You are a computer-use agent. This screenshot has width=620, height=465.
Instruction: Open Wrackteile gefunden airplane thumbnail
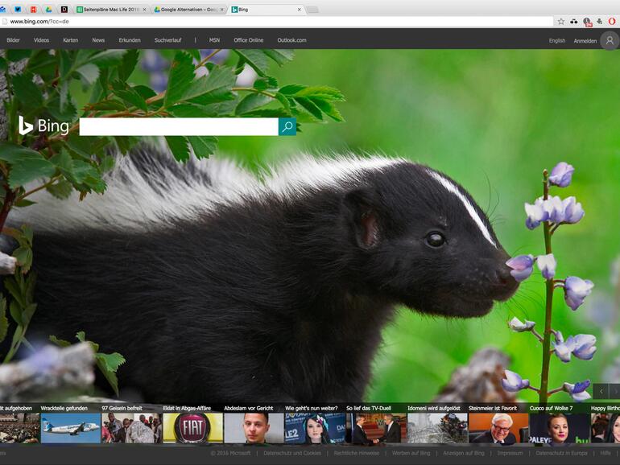tap(71, 428)
